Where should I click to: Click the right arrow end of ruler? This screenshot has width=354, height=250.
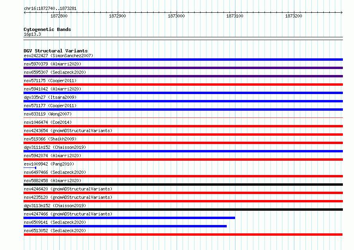click(342, 12)
